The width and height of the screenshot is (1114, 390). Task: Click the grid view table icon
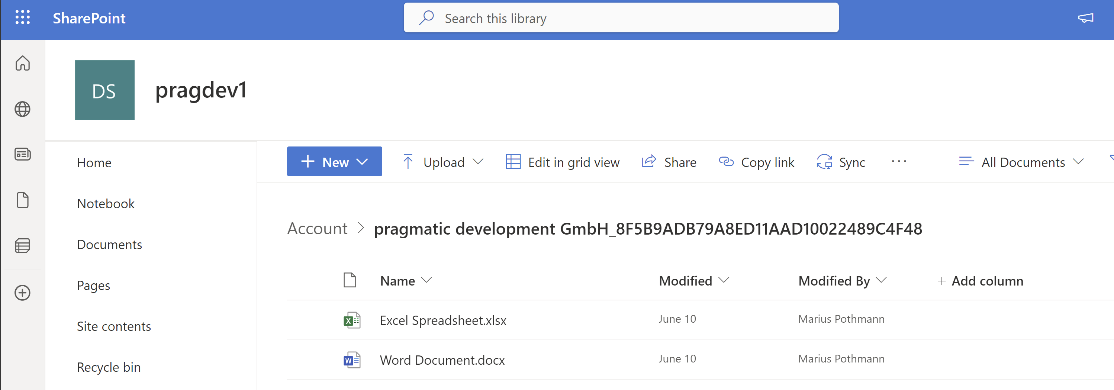513,161
